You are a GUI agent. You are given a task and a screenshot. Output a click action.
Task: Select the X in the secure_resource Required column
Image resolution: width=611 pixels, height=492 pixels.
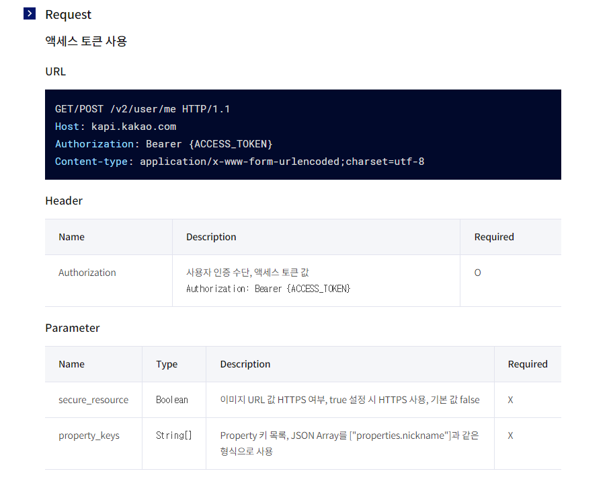pyautogui.click(x=510, y=400)
